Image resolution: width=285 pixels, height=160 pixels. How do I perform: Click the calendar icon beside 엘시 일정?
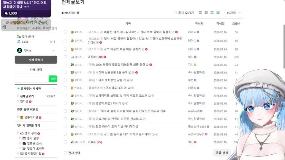click(24, 138)
